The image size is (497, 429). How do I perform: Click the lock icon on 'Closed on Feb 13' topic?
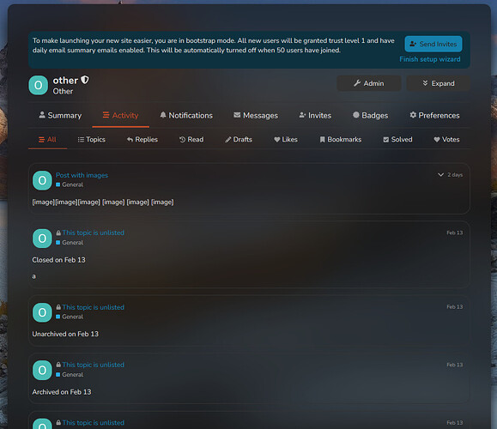(58, 233)
